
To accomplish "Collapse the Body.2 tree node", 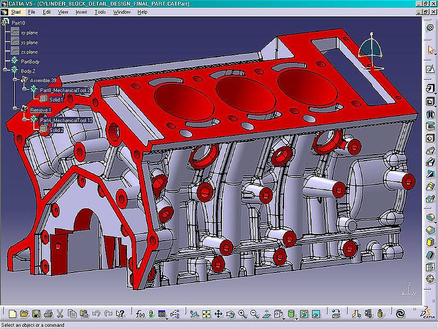I will point(5,71).
